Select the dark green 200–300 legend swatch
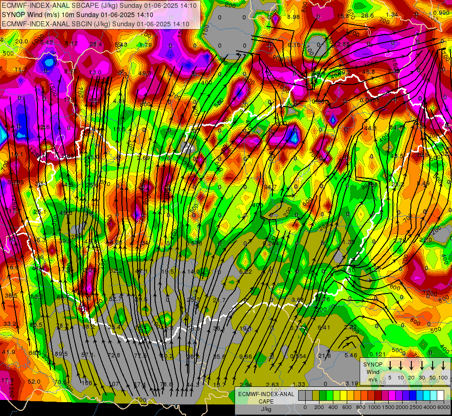 tap(323, 396)
